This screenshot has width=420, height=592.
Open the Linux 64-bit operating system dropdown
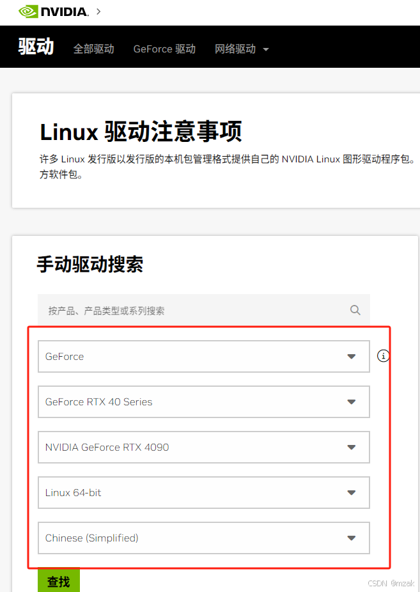coord(204,492)
